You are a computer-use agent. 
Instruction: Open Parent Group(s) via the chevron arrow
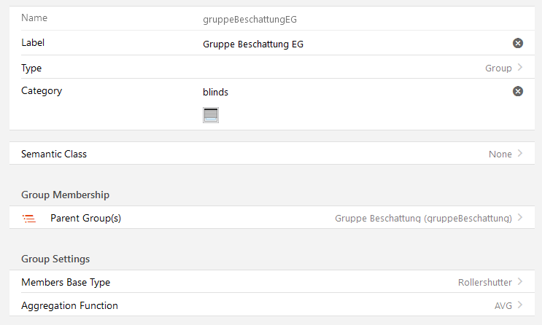(x=520, y=218)
